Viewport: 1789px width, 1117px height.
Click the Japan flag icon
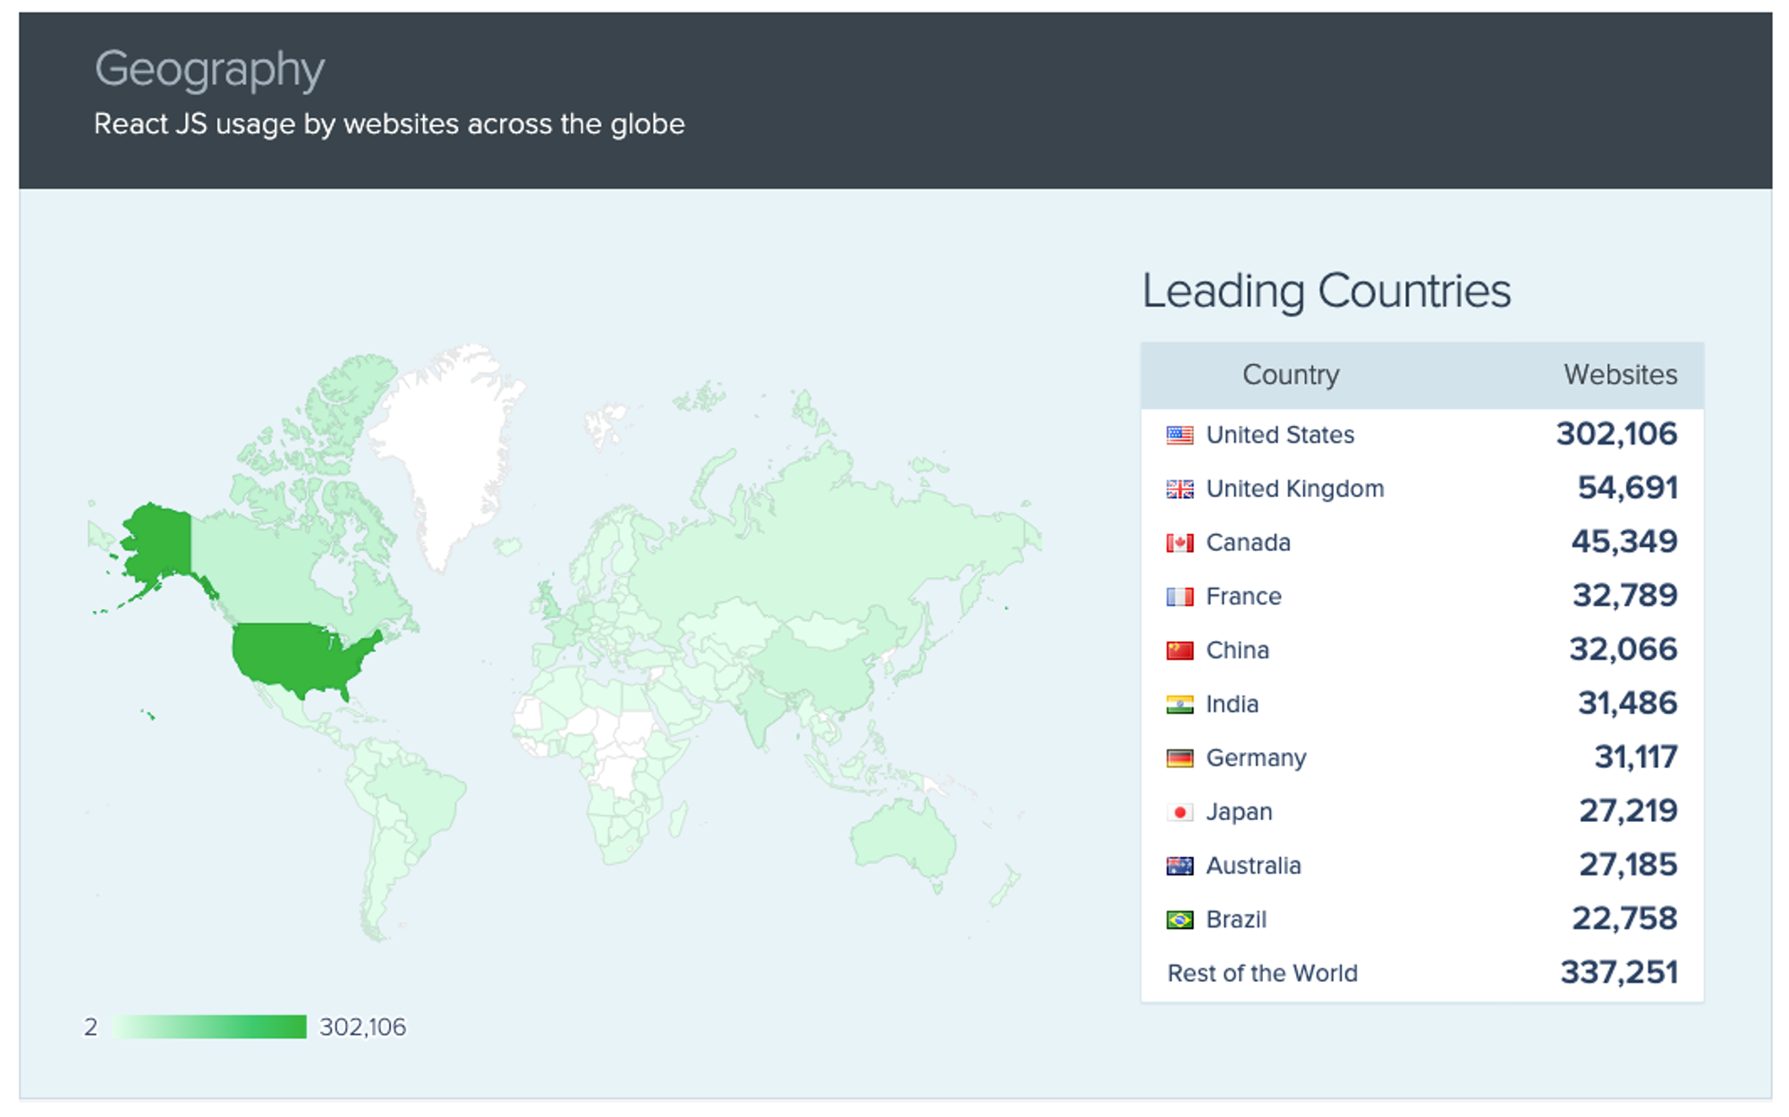[x=1179, y=812]
